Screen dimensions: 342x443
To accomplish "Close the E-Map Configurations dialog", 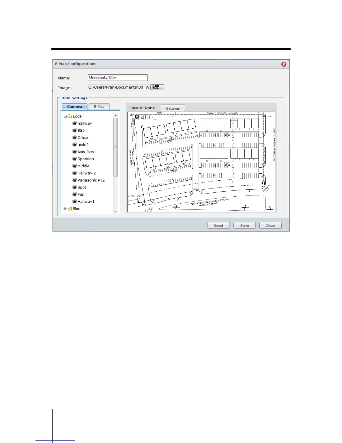I will click(284, 64).
